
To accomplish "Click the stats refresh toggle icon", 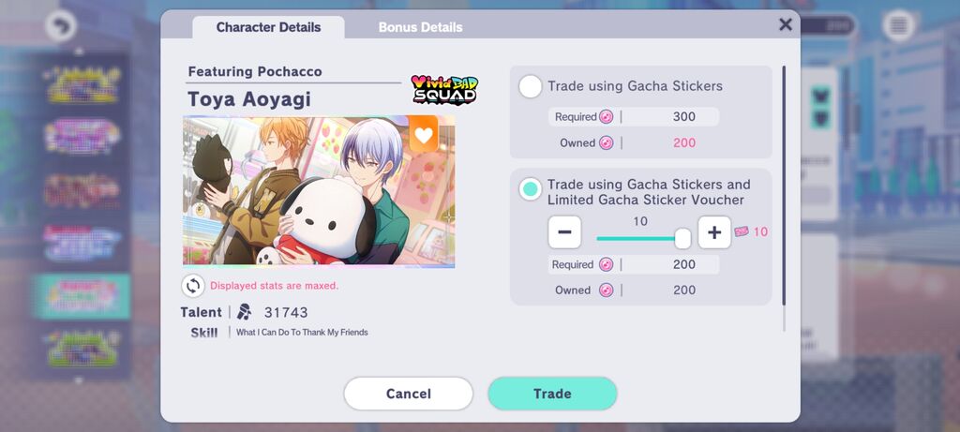I will (x=193, y=285).
